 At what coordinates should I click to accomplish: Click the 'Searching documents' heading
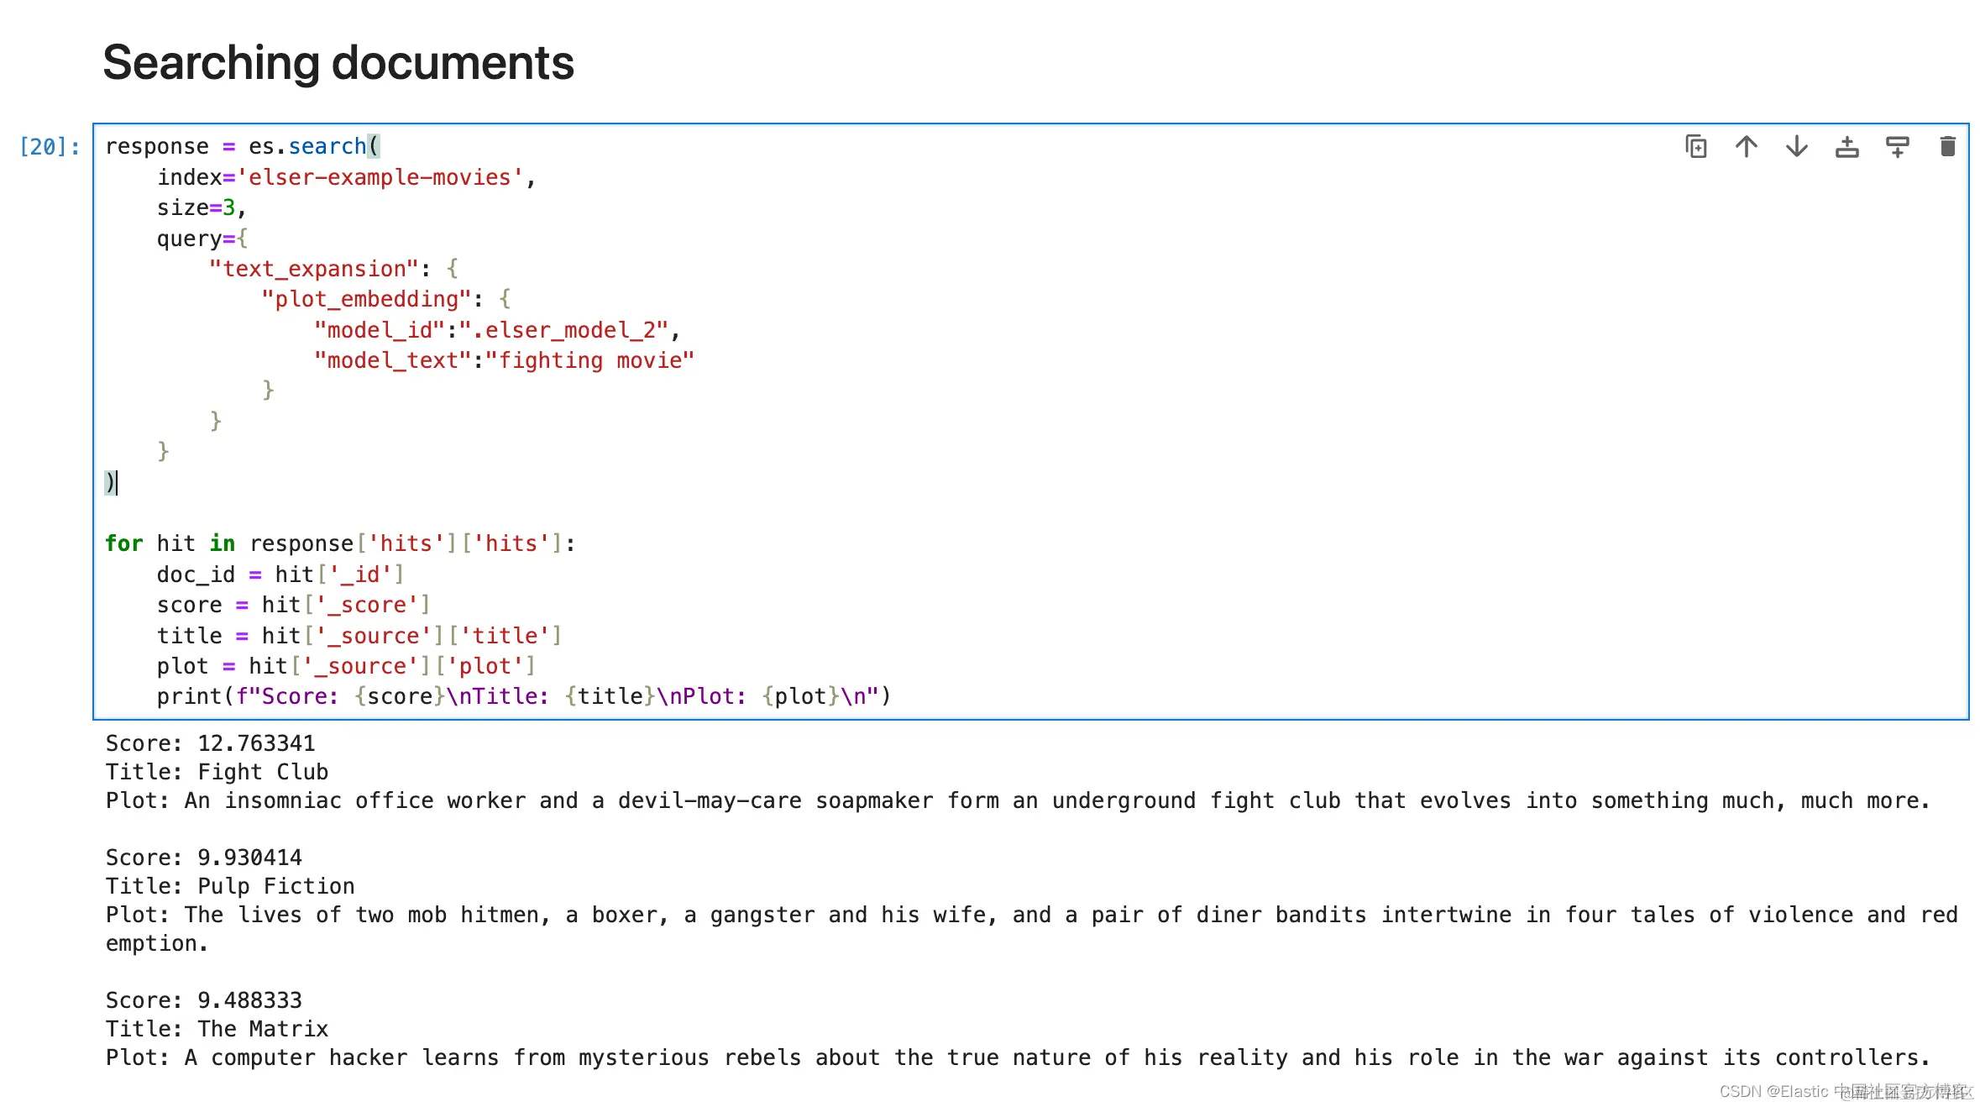pos(338,63)
